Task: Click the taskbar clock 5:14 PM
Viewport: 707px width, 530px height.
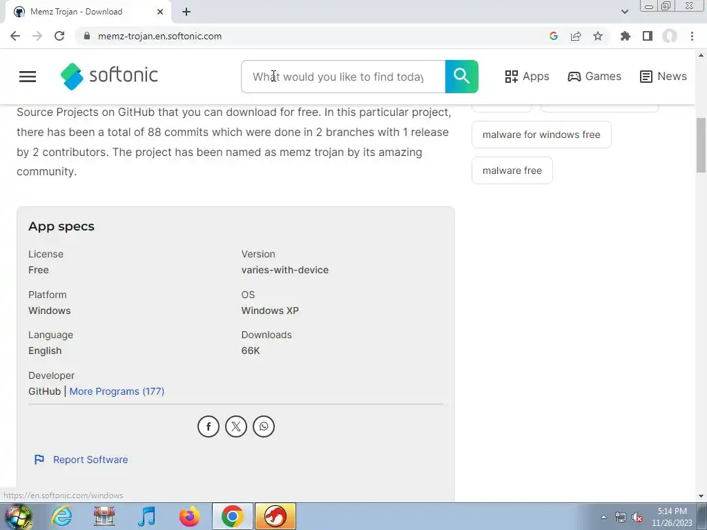Action: [672, 511]
